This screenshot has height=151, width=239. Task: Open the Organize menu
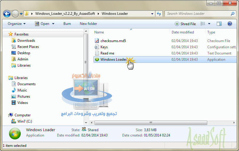tap(17, 24)
